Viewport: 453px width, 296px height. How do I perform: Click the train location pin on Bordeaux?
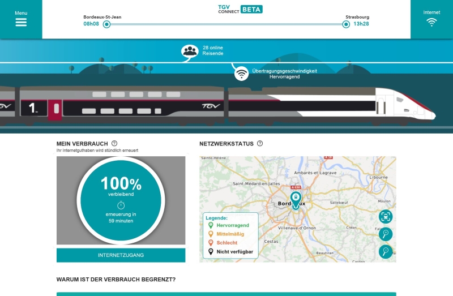click(x=296, y=199)
